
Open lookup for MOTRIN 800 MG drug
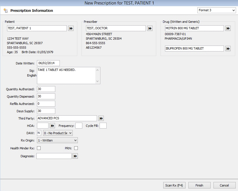[228, 28]
